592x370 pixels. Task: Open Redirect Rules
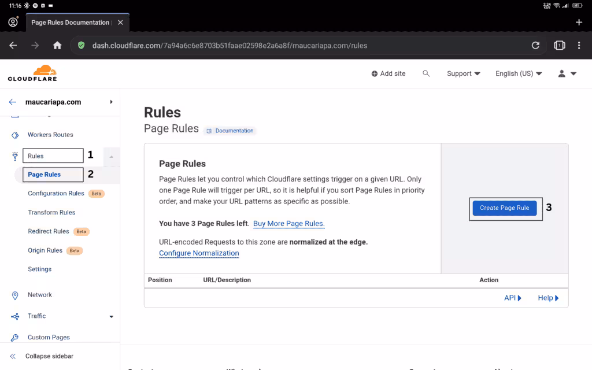click(49, 231)
